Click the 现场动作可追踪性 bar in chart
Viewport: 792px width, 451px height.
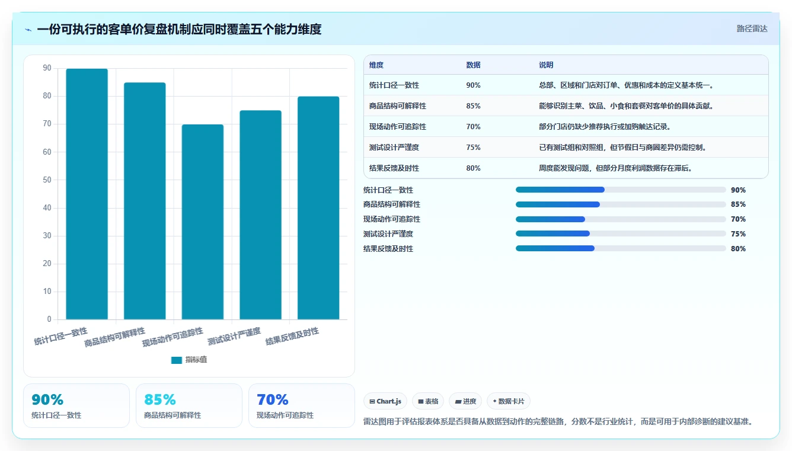click(x=203, y=222)
